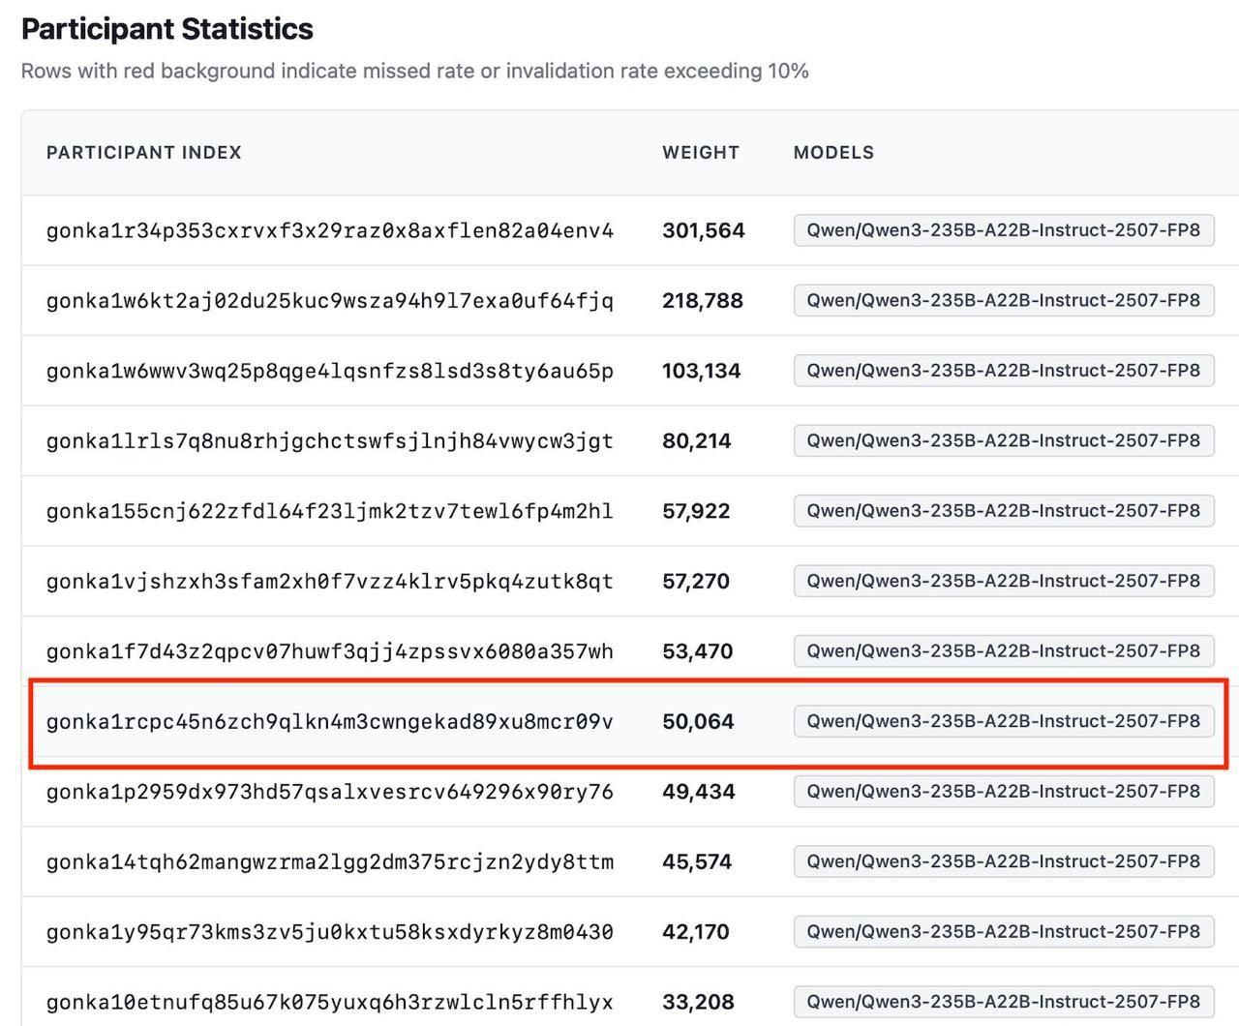Click the WEIGHT column header

point(701,153)
